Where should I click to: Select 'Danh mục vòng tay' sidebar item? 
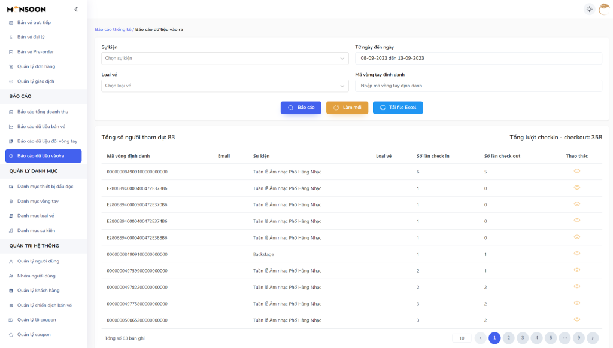click(38, 201)
